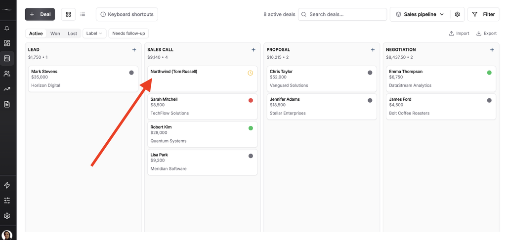Export deals
The image size is (506, 240).
click(487, 33)
